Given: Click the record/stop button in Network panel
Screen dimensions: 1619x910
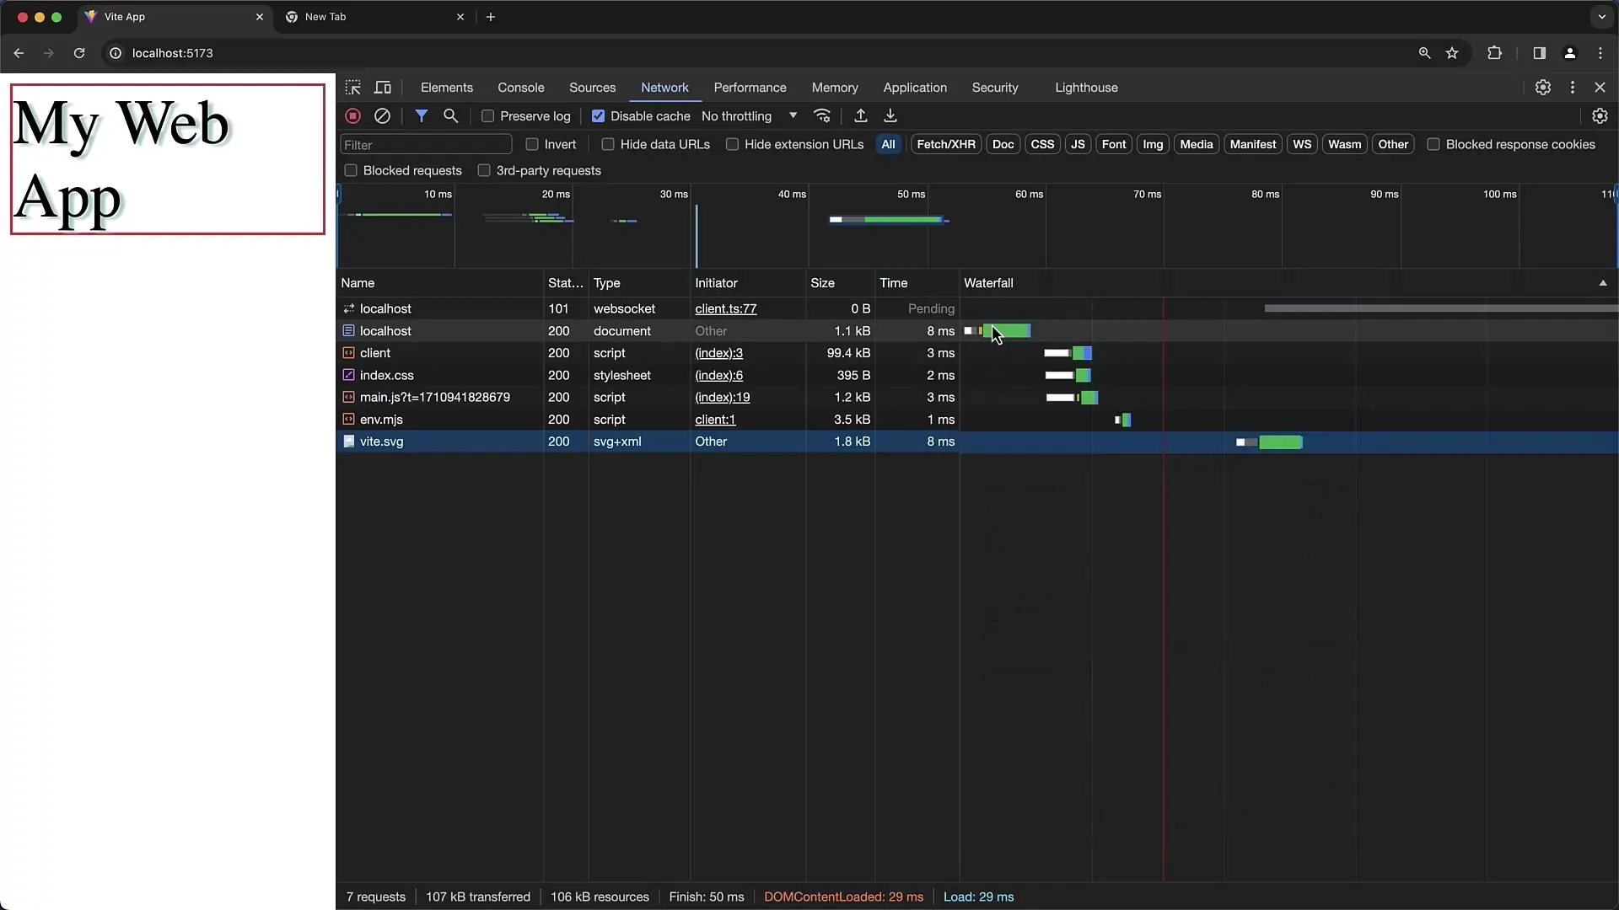Looking at the screenshot, I should [352, 115].
